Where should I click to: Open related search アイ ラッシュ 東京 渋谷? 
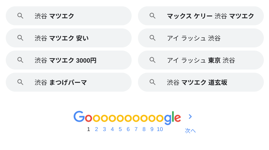pos(201,60)
